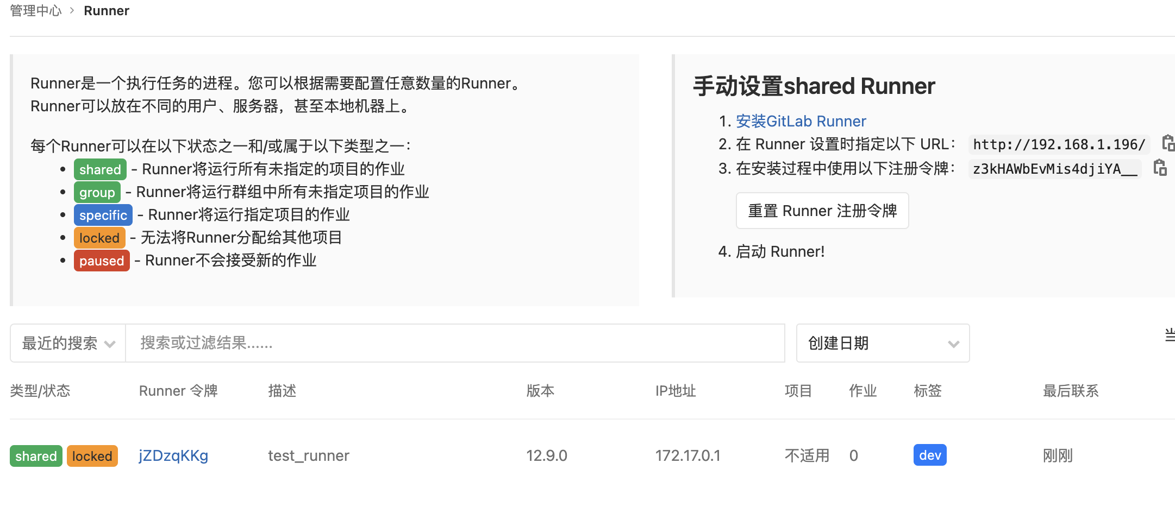The image size is (1175, 520).
Task: Go to 管理中心 breadcrumb
Action: pos(36,11)
